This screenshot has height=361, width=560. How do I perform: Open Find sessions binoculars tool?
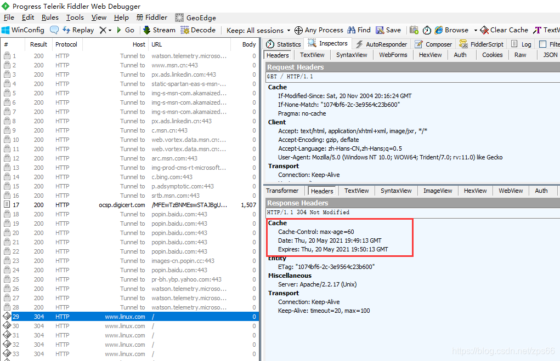(359, 30)
